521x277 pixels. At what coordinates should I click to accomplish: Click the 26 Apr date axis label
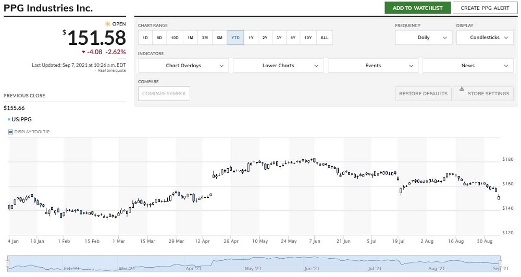(231, 241)
